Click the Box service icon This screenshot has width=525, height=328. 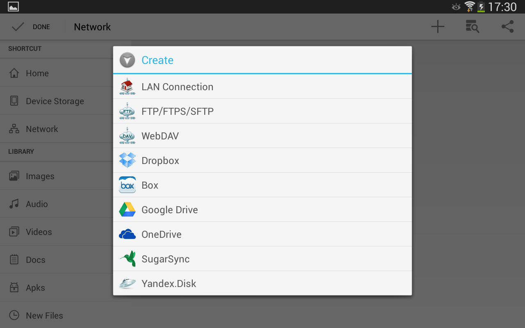tap(127, 185)
